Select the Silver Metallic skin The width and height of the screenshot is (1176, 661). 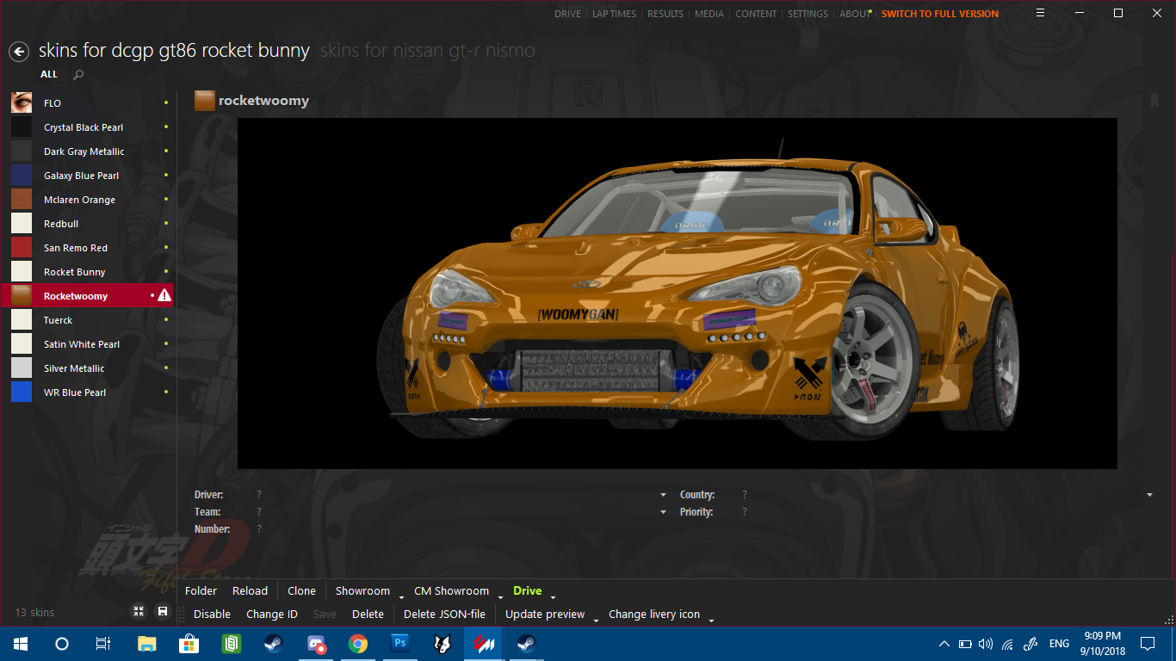[x=87, y=368]
